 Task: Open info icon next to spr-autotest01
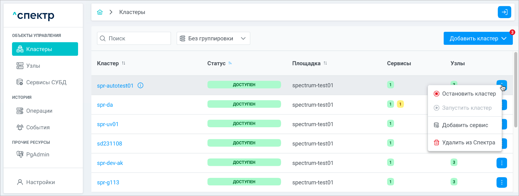[x=140, y=86]
